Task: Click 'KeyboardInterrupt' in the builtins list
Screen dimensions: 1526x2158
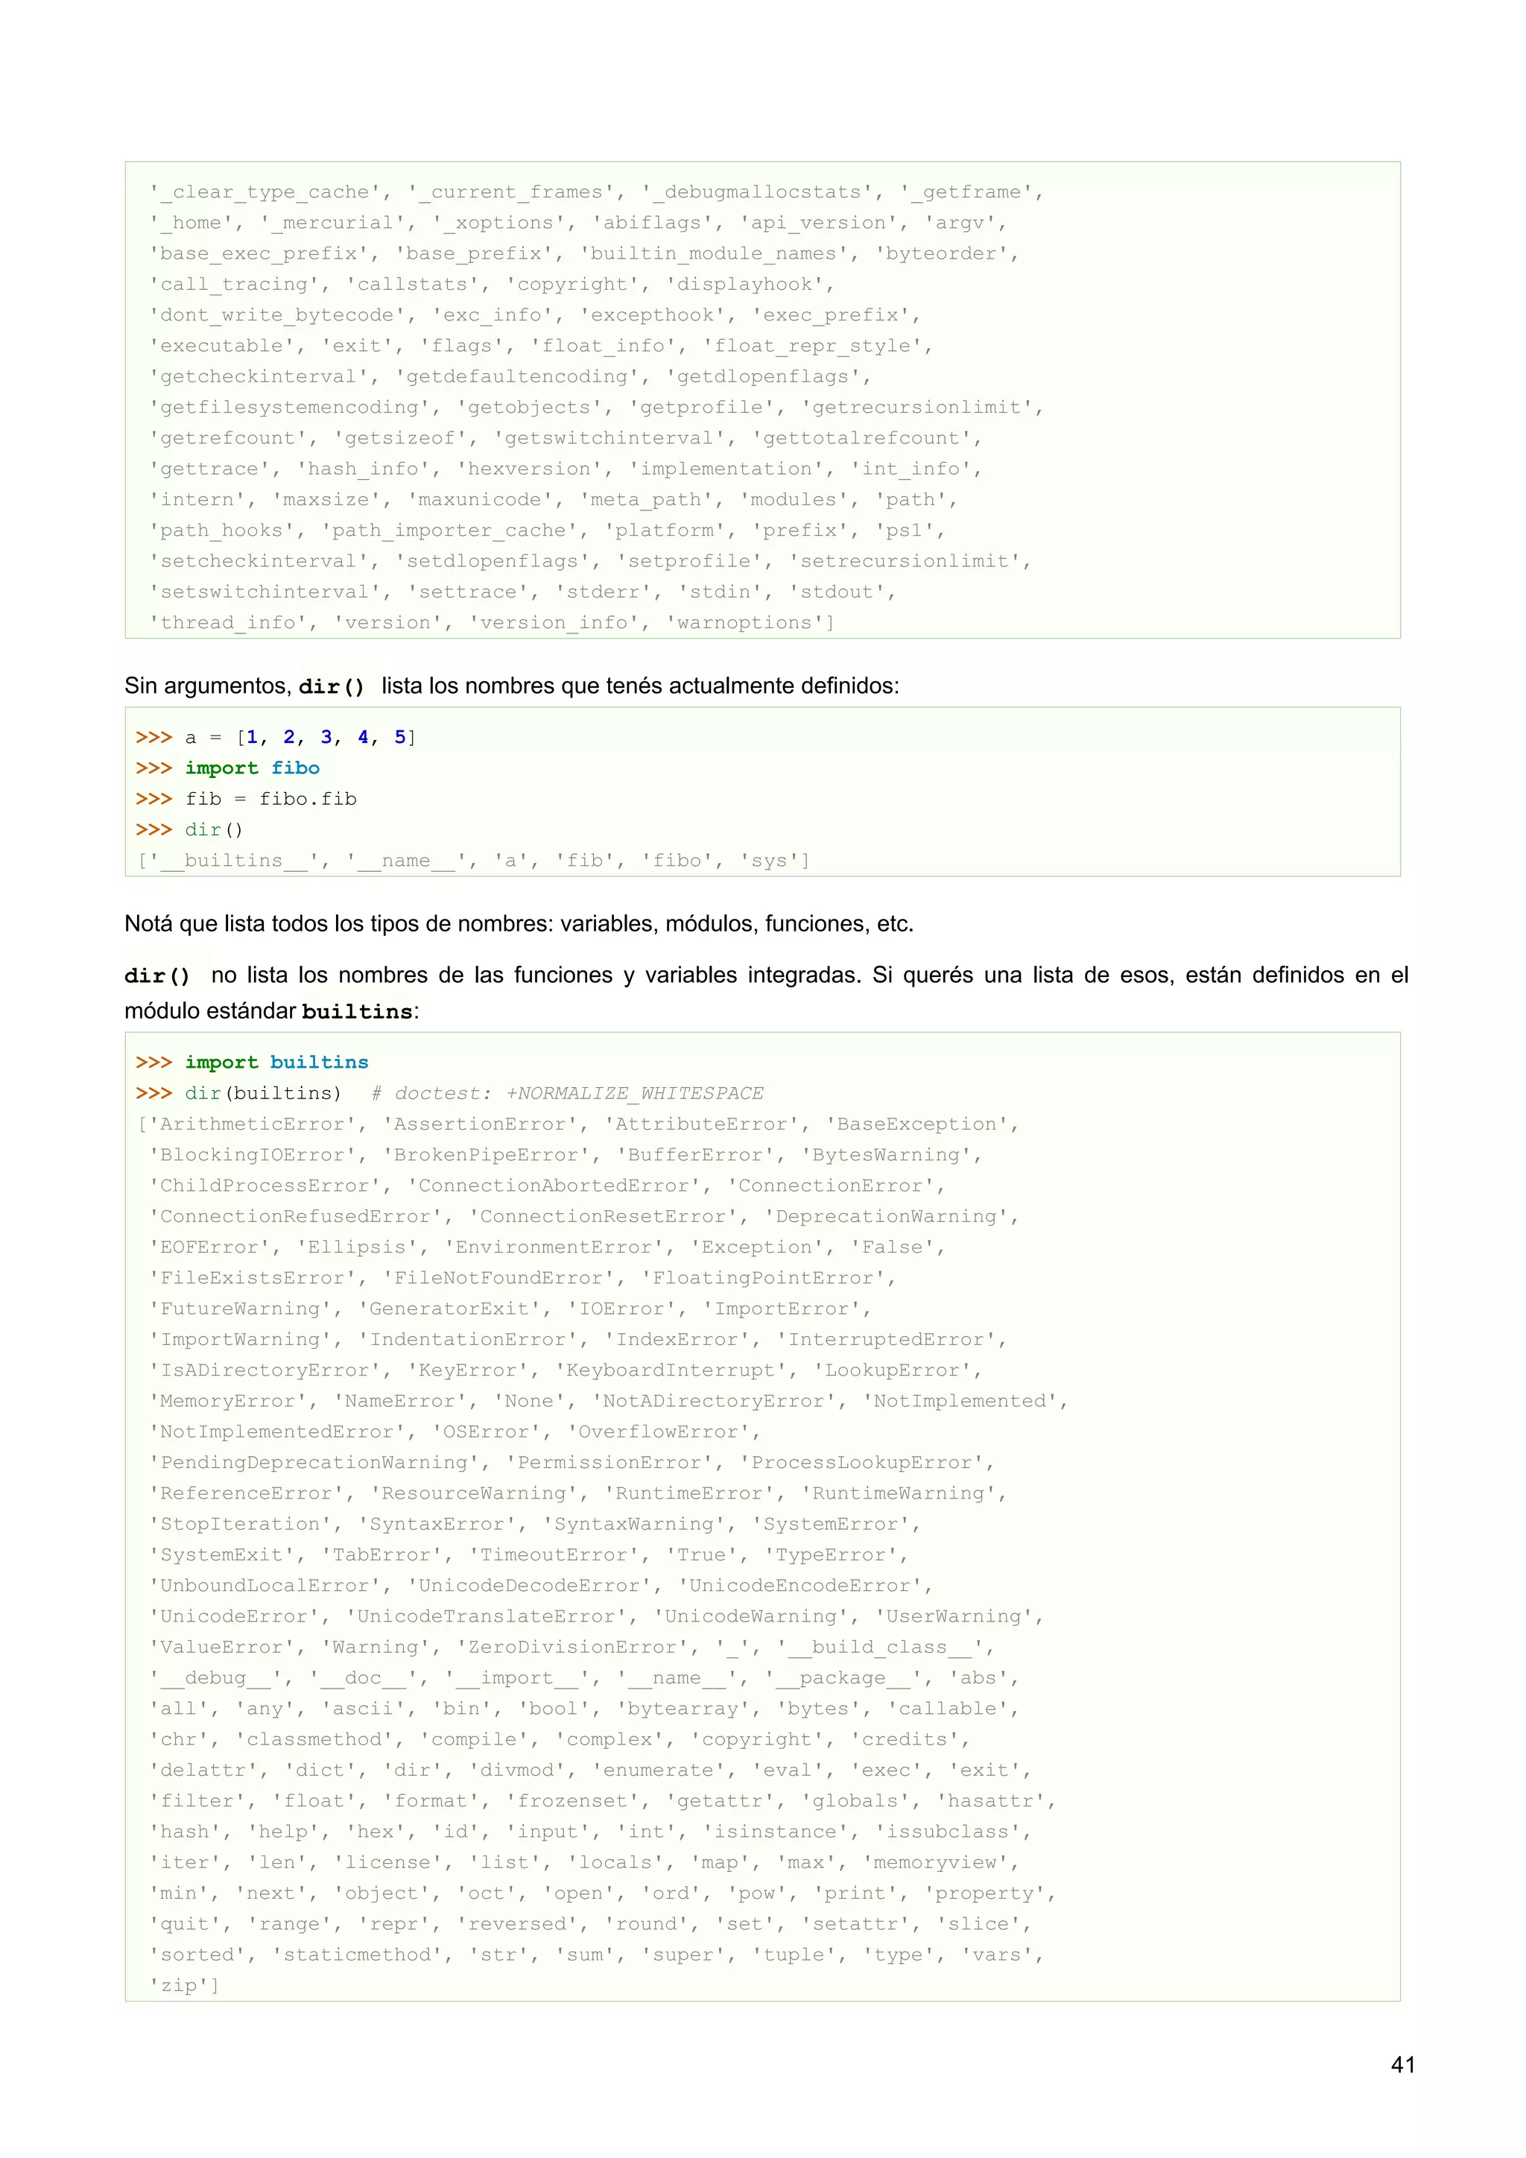Action: 671,1370
